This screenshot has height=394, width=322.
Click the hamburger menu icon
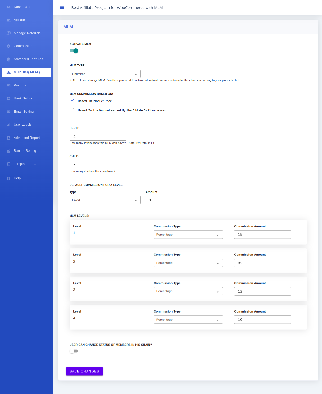[62, 7]
